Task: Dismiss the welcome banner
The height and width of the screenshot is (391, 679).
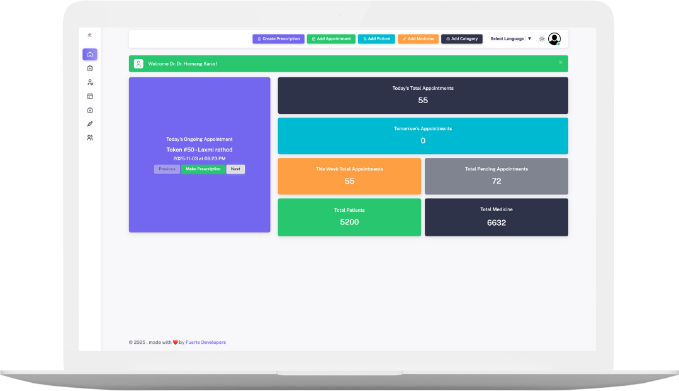Action: click(561, 63)
